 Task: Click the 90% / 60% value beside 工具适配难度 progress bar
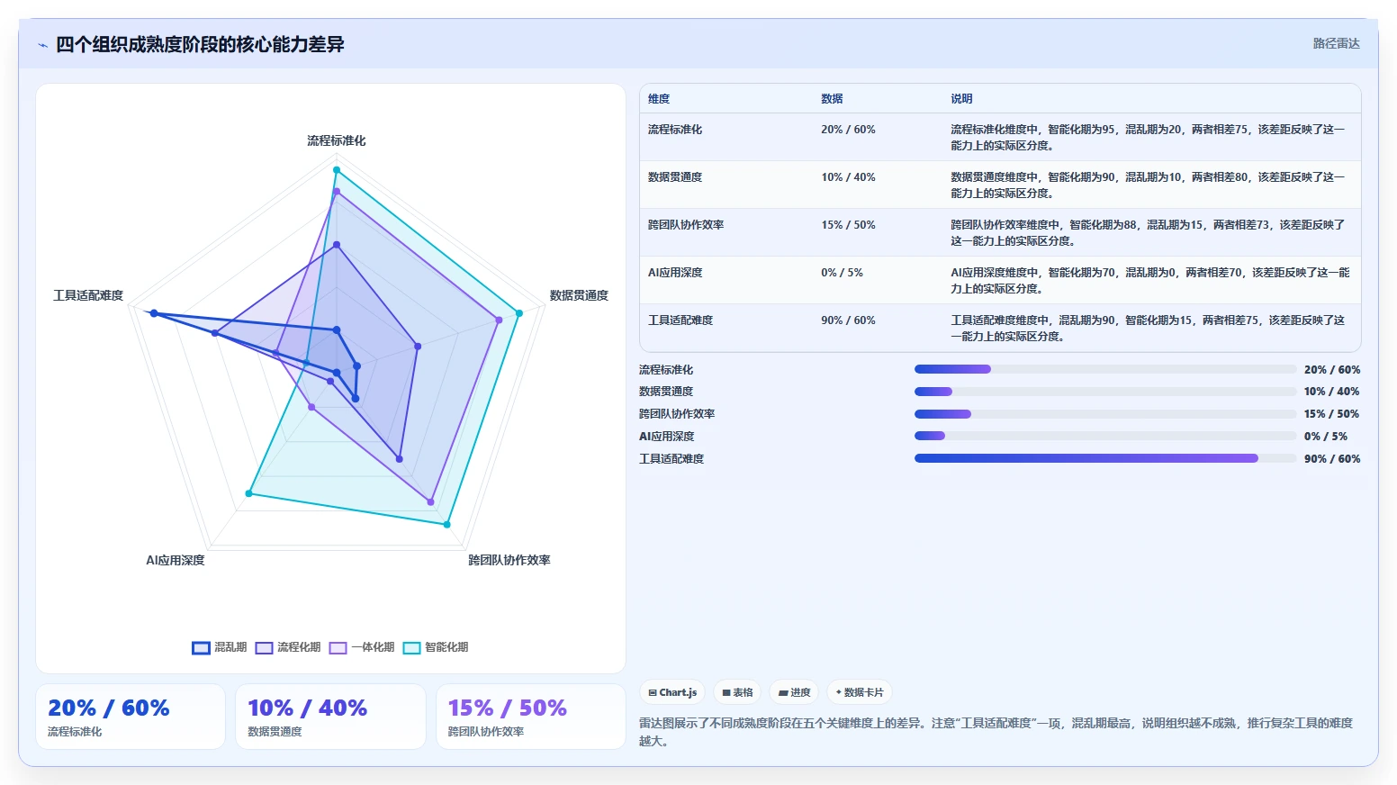coord(1332,459)
